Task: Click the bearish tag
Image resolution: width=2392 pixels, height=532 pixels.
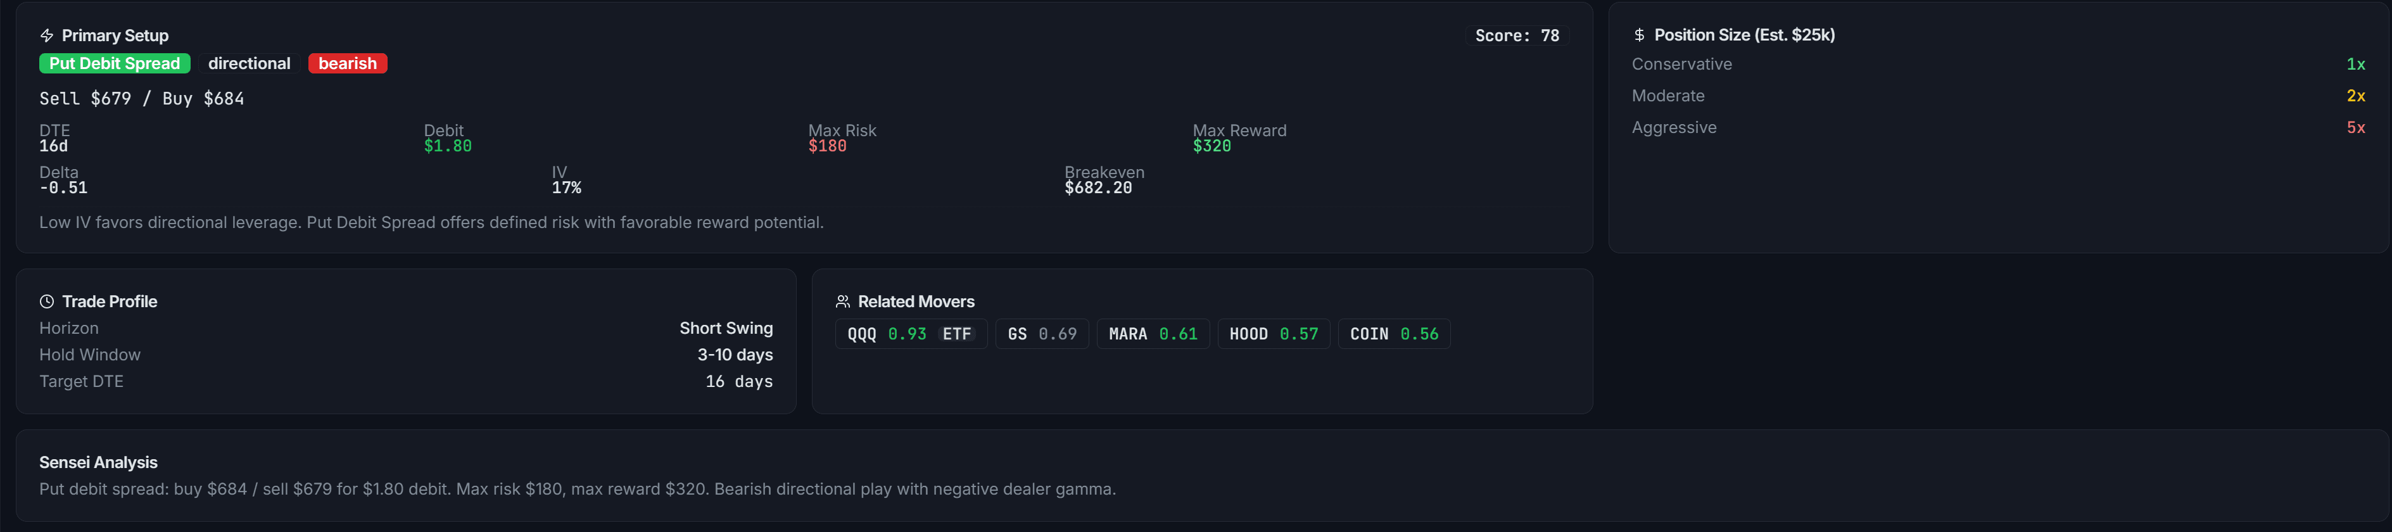Action: (x=347, y=63)
